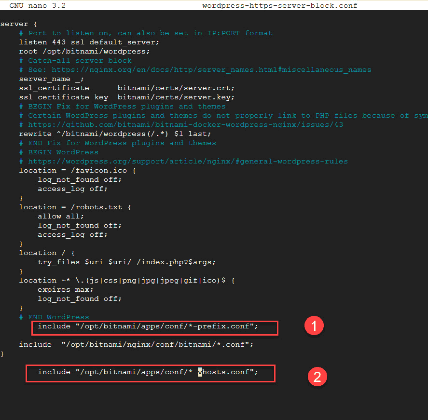Click 'log_not_found off;' under favicon.ico location
The width and height of the screenshot is (428, 420).
coord(80,180)
